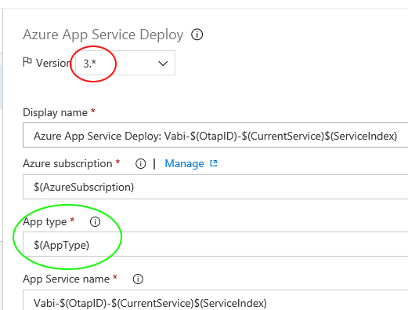Click the flag icon next to Version
Screen dimensions: 408x310
[27, 62]
